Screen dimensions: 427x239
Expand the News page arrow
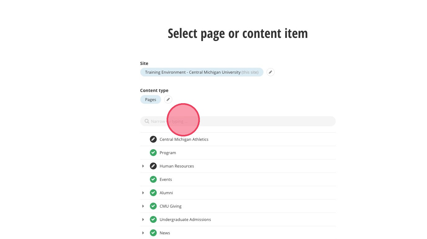pos(143,233)
